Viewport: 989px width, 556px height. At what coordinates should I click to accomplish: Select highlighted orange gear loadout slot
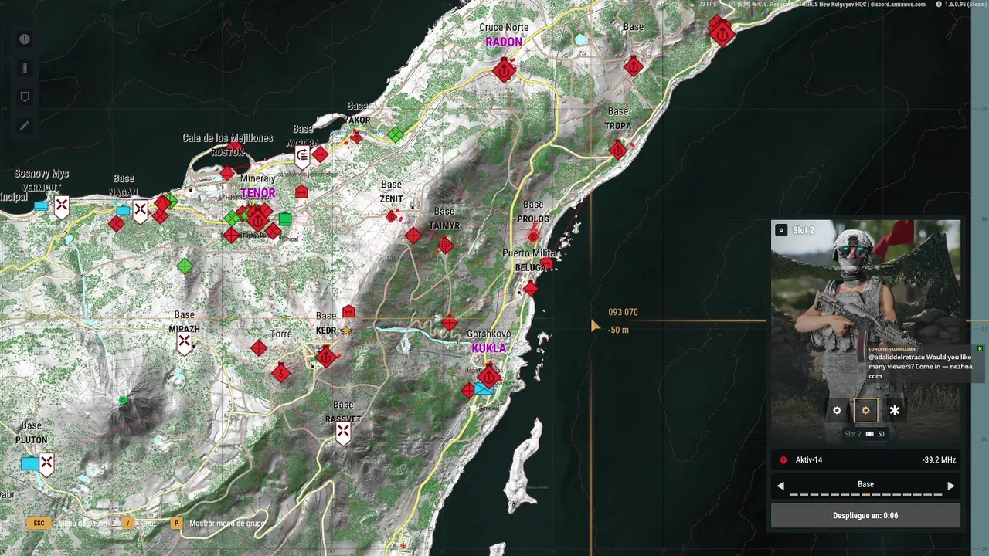point(865,411)
